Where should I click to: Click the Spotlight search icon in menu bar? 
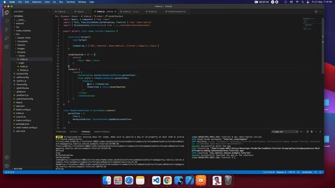tap(303, 2)
